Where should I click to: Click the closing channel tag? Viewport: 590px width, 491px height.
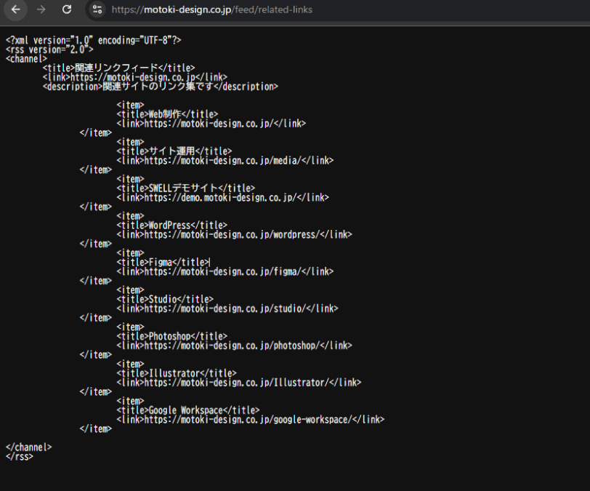(x=28, y=447)
